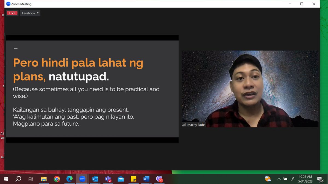Switch to Google Chrome in taskbar
The image size is (328, 184).
(x=57, y=179)
